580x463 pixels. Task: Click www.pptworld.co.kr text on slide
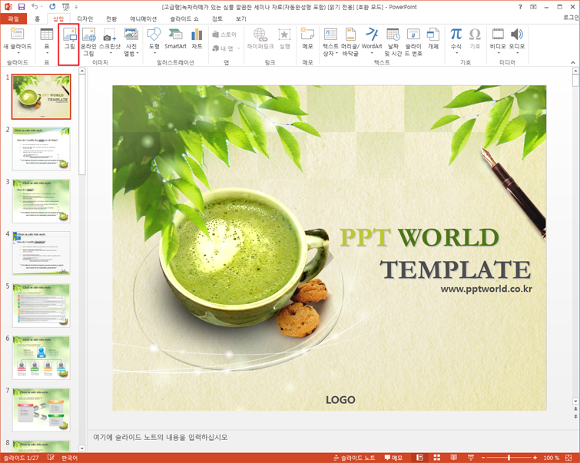(486, 289)
